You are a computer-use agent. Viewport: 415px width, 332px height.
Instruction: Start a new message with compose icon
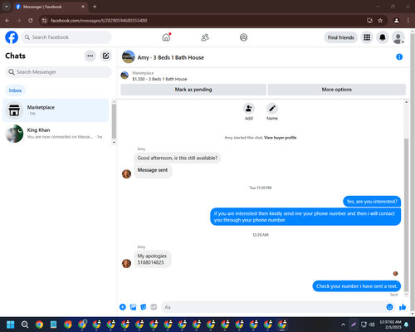tap(105, 56)
